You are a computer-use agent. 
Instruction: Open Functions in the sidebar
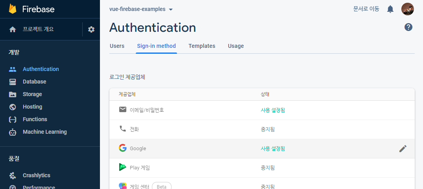[35, 119]
